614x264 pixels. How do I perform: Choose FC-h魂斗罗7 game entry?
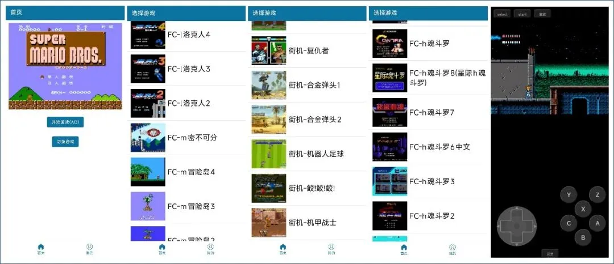click(x=428, y=112)
